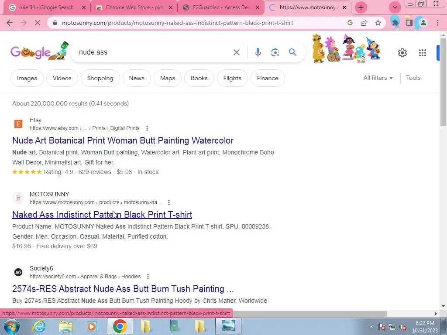The height and width of the screenshot is (335, 447).
Task: Click the muted volume tray icon
Action: click(x=403, y=327)
